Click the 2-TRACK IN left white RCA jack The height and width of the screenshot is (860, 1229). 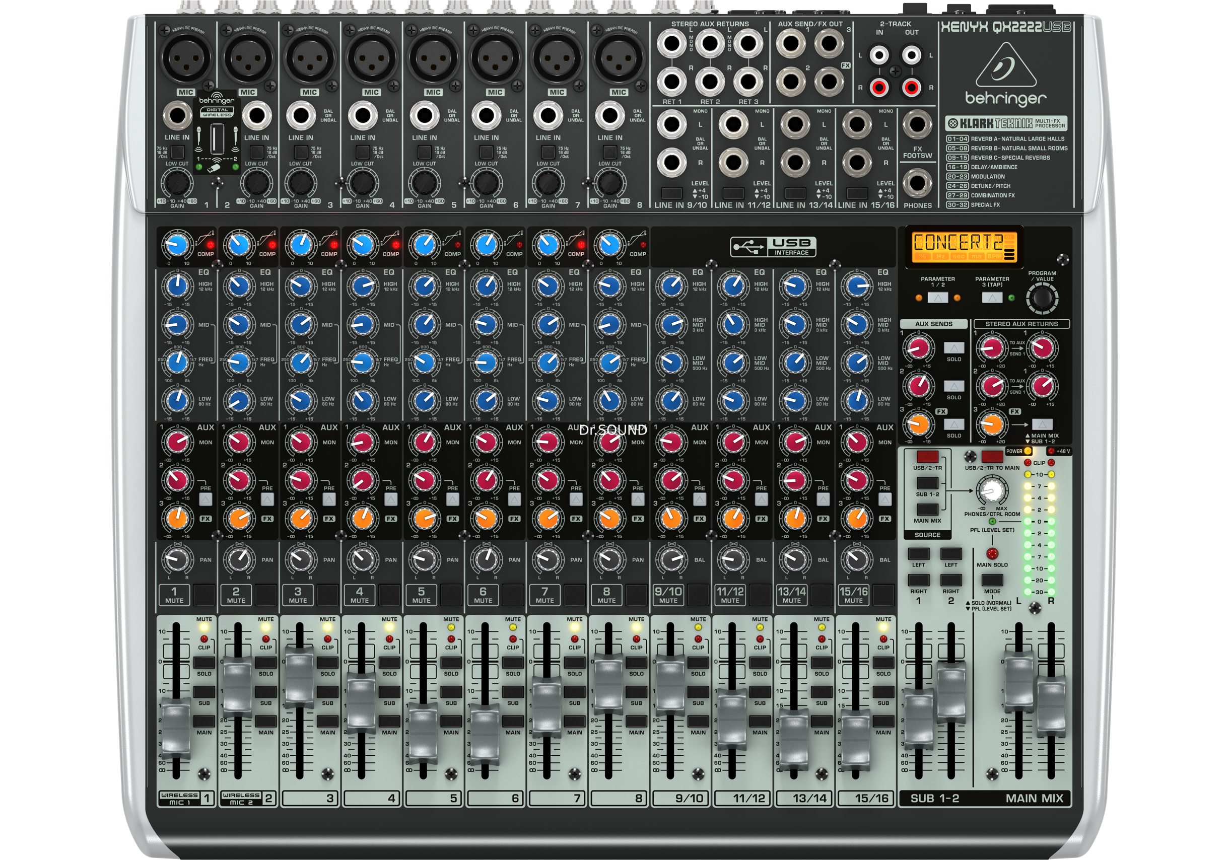pyautogui.click(x=879, y=55)
